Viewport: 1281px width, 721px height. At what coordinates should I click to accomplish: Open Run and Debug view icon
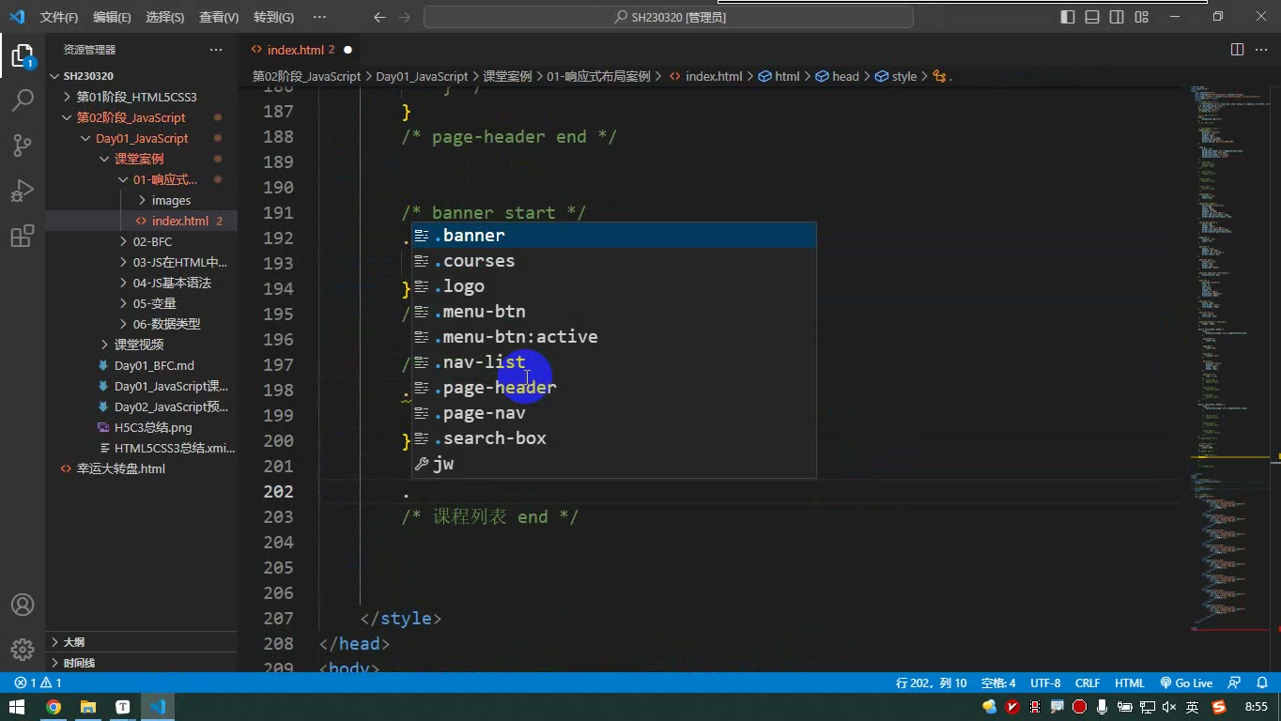coord(23,191)
